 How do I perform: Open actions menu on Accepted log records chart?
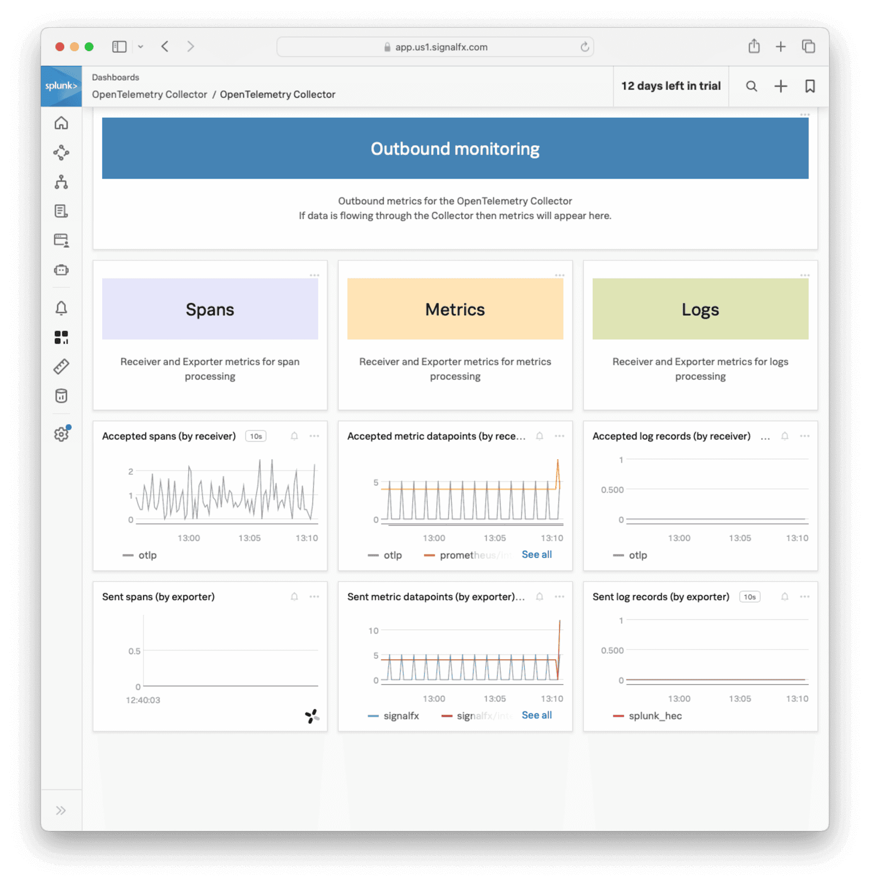(x=805, y=436)
